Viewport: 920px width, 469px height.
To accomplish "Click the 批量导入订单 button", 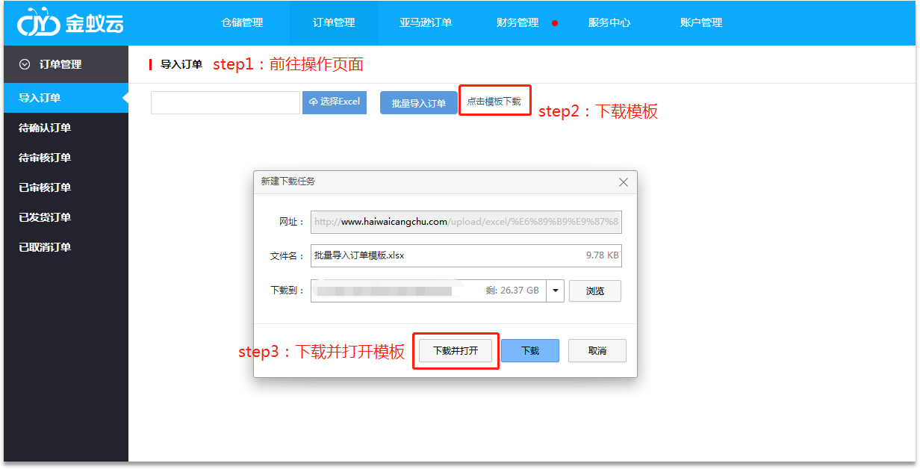I will coord(418,103).
